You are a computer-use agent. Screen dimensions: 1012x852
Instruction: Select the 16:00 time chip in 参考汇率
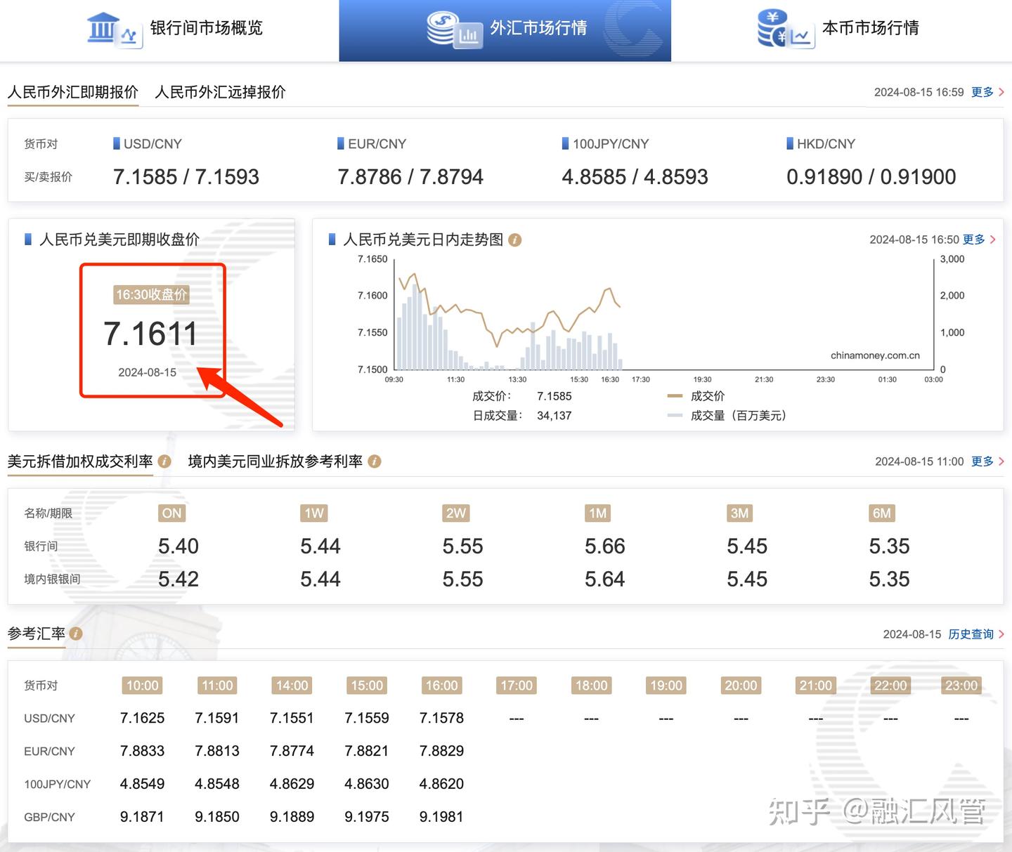pos(441,686)
